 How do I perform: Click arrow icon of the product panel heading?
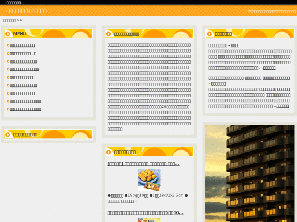pyautogui.click(x=109, y=152)
